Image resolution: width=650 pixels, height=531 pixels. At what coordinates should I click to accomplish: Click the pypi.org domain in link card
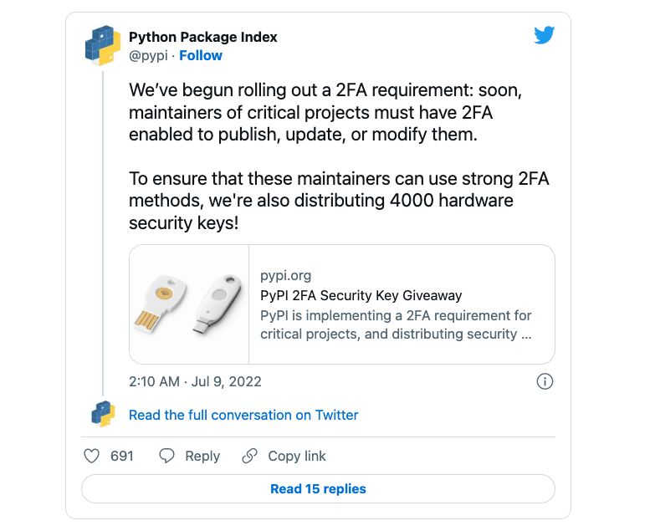(x=285, y=276)
